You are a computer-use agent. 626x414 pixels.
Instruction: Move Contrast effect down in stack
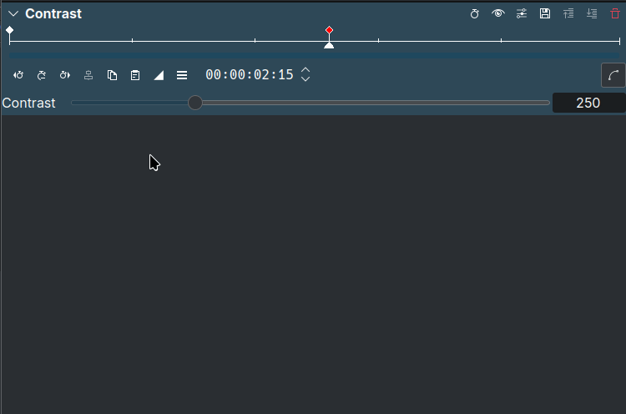coord(592,14)
